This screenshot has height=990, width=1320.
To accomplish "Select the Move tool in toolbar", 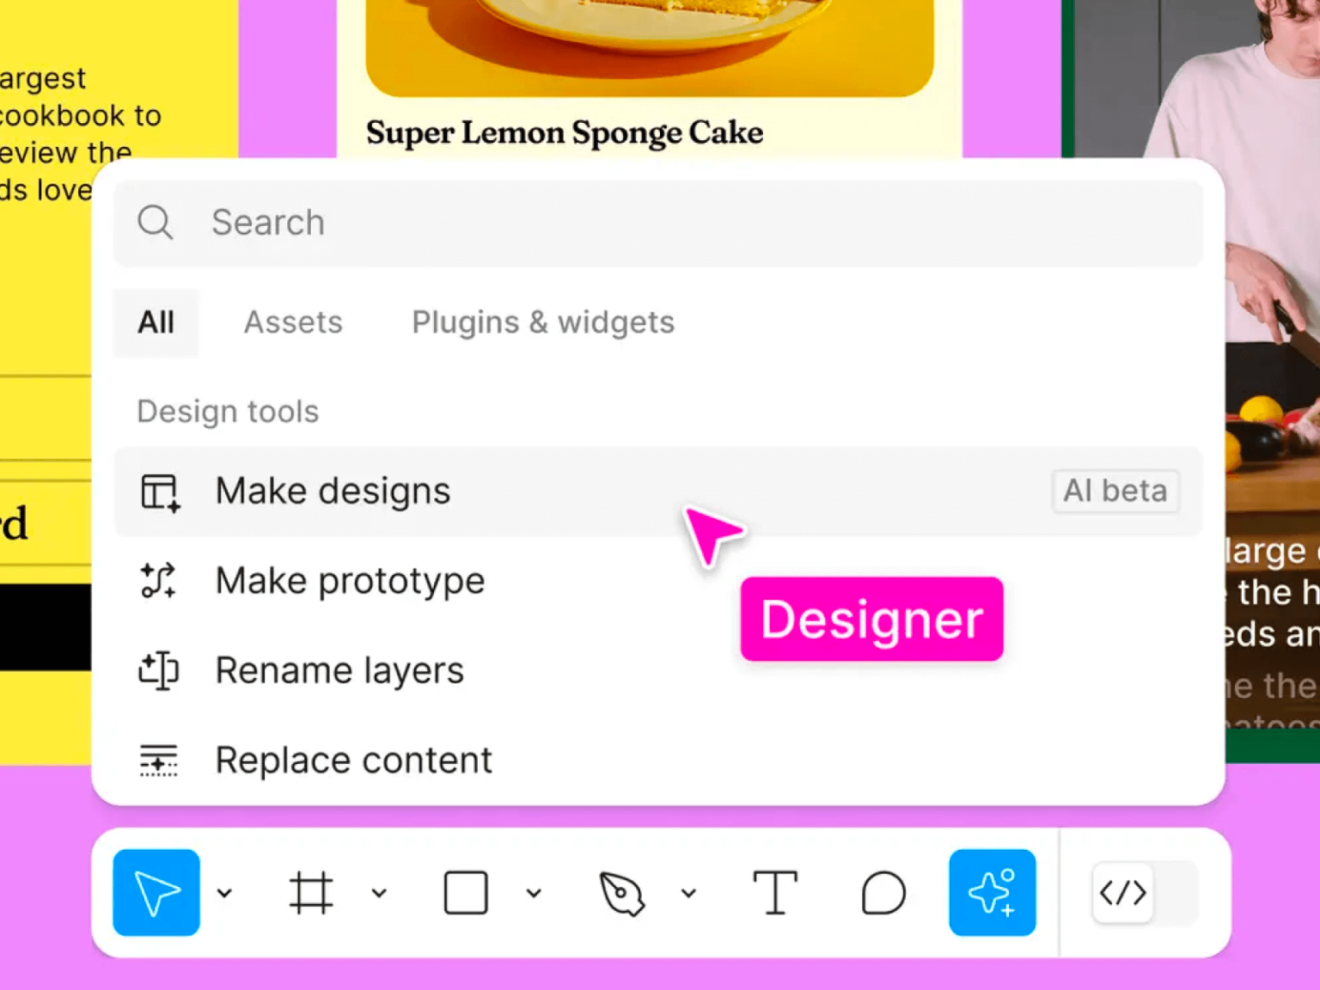I will pyautogui.click(x=156, y=893).
